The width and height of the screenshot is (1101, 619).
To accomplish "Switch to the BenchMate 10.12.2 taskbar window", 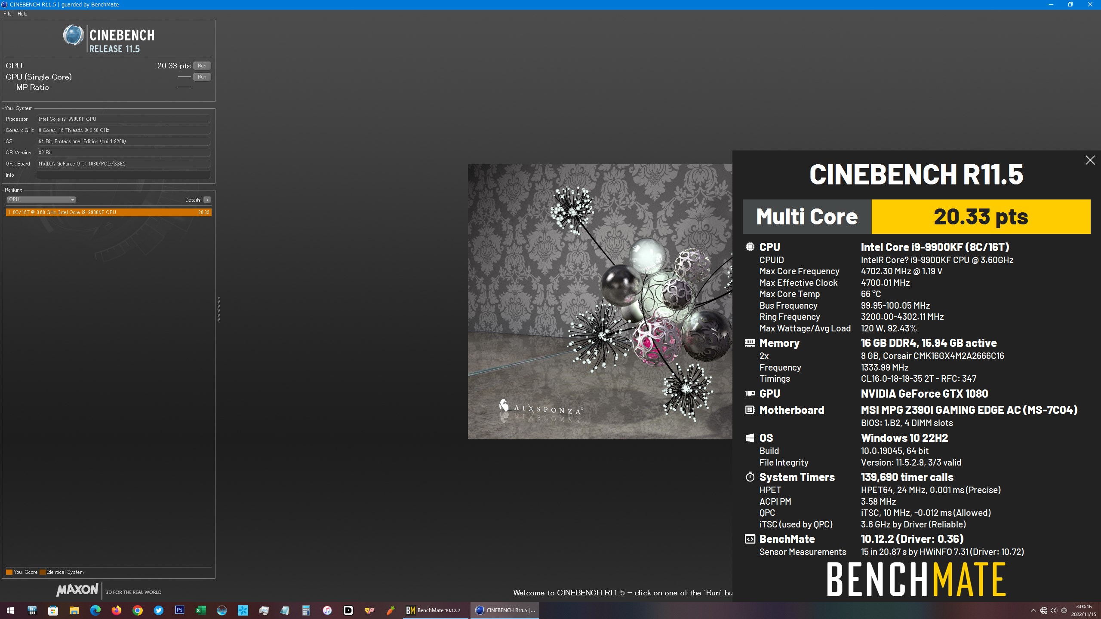I will [x=435, y=610].
